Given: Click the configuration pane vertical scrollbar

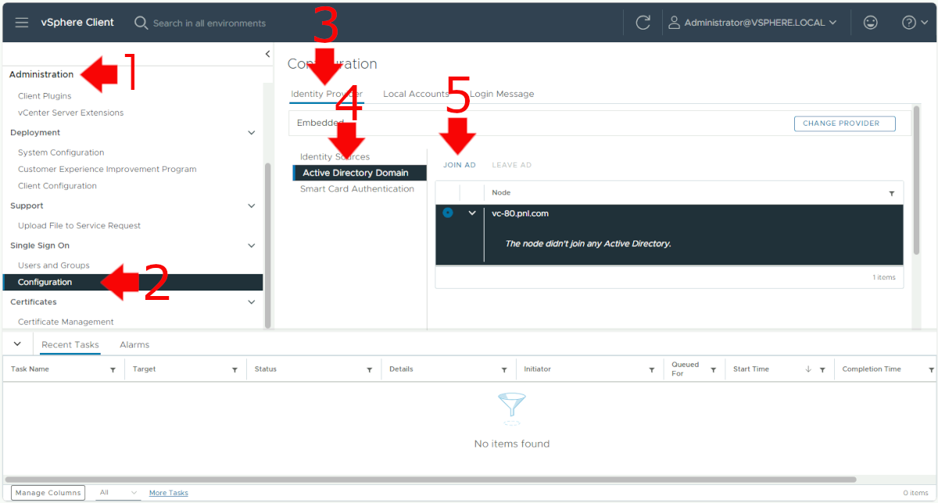Looking at the screenshot, I should tap(916, 180).
